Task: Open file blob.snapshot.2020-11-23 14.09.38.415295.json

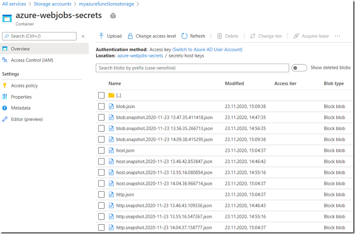Action: 164,139
